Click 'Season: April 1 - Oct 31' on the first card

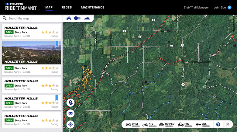tap(17, 36)
